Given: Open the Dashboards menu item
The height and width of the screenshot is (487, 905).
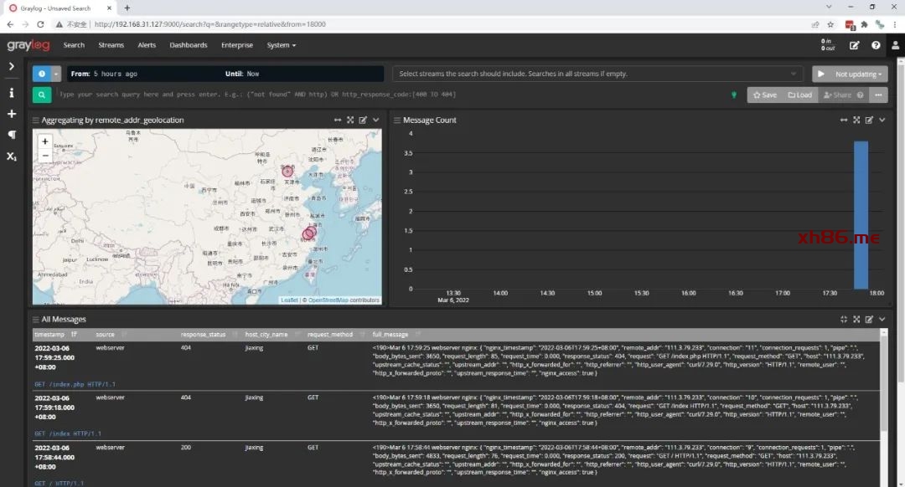Looking at the screenshot, I should click(189, 45).
